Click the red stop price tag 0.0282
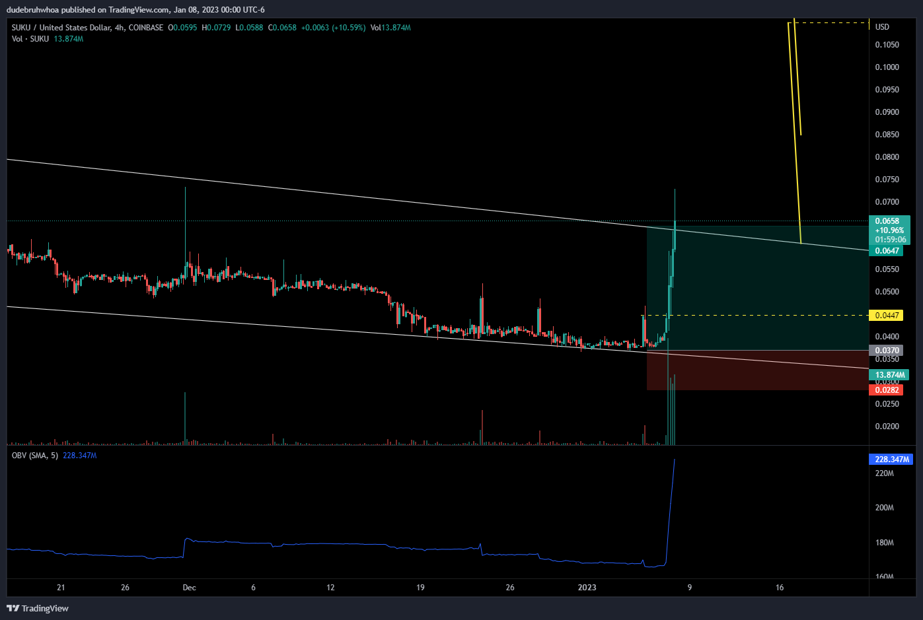This screenshot has height=620, width=923. click(887, 390)
